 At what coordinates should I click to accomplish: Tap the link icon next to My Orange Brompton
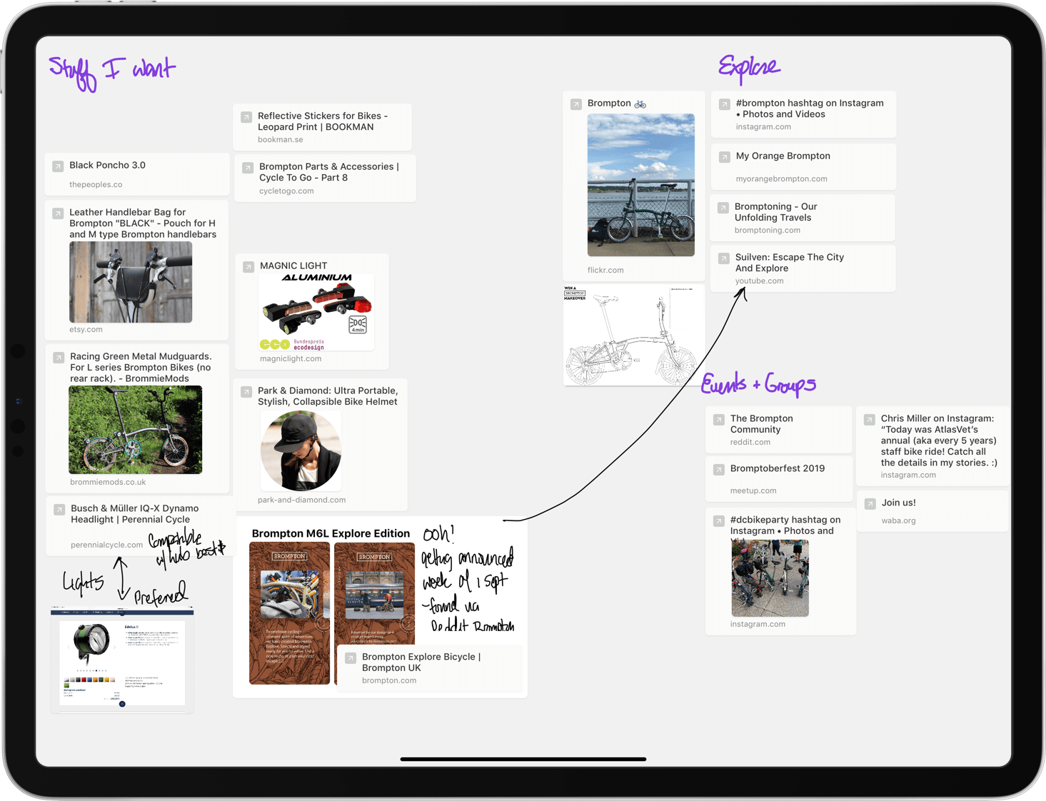pyautogui.click(x=724, y=157)
